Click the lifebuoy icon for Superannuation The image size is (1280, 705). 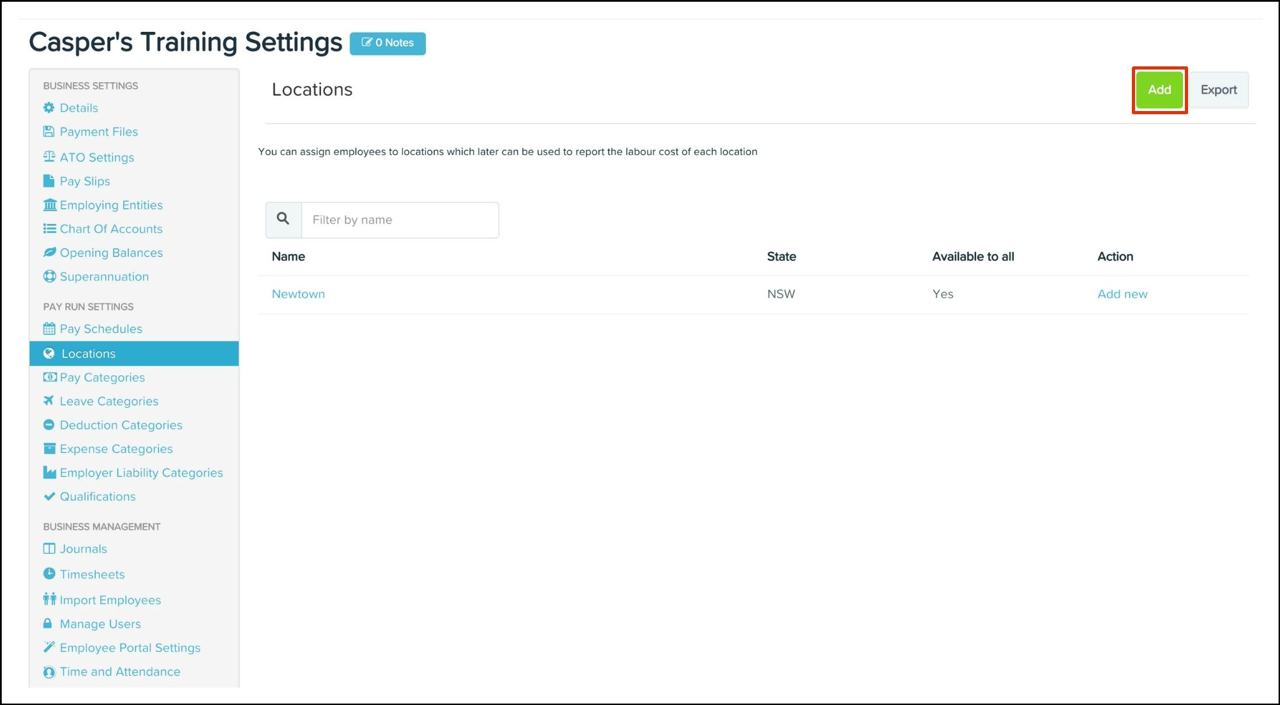pos(49,277)
